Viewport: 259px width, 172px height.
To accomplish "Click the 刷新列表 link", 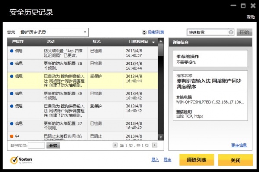I will 156,32.
